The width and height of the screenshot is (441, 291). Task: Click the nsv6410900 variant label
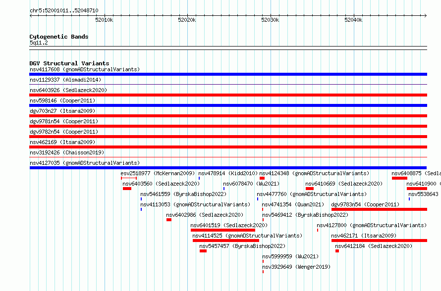click(424, 184)
